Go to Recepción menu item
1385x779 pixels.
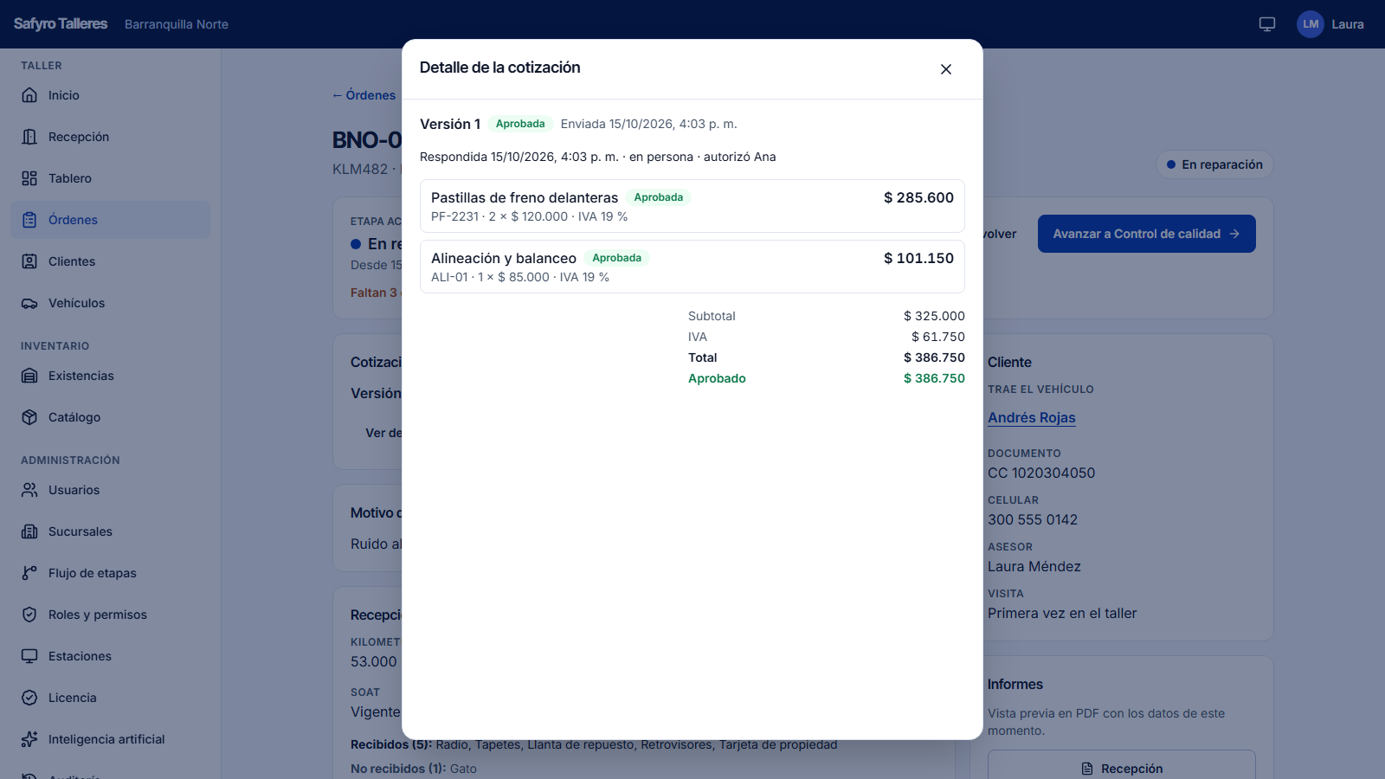(110, 137)
